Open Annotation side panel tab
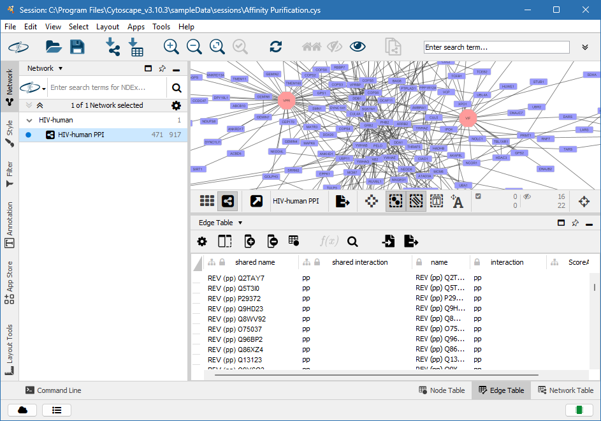 (x=10, y=225)
